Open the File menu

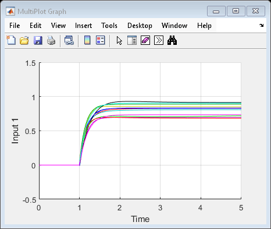click(15, 26)
